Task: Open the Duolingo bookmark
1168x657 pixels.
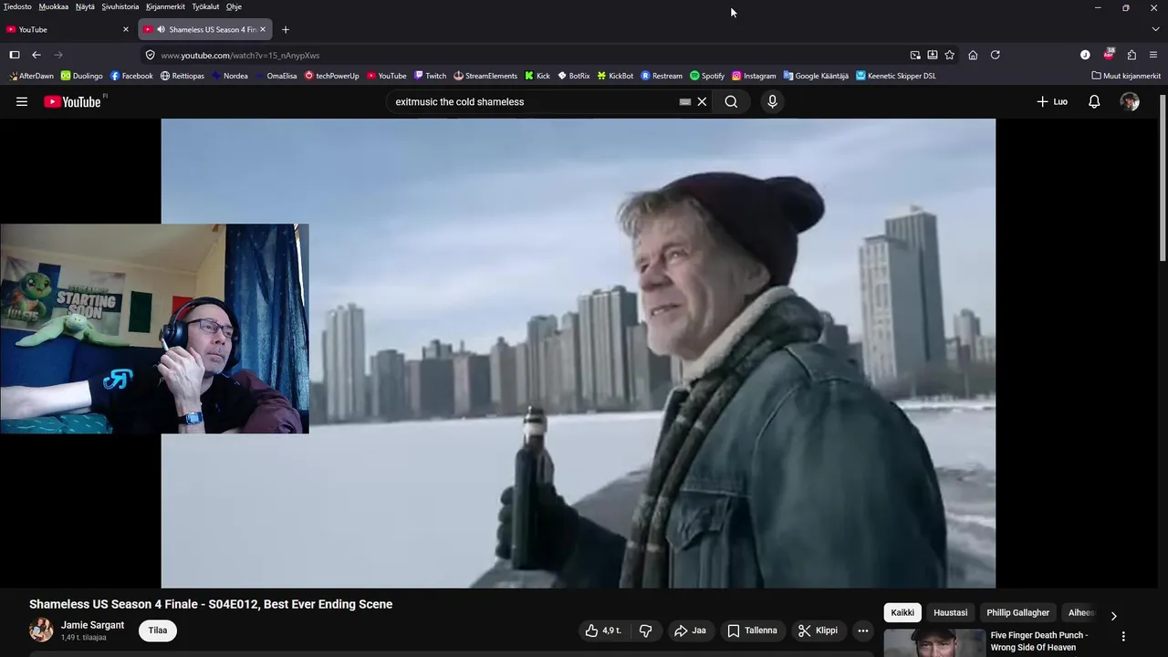Action: pyautogui.click(x=81, y=76)
